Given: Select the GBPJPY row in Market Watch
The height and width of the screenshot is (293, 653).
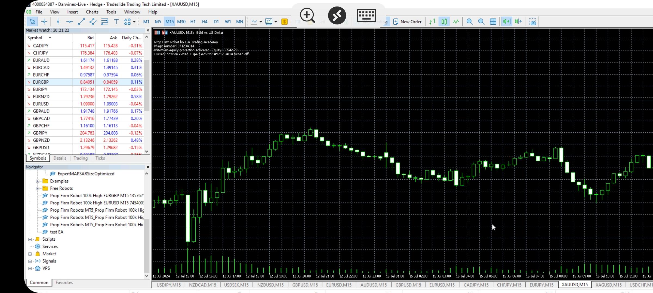Looking at the screenshot, I should (x=85, y=133).
